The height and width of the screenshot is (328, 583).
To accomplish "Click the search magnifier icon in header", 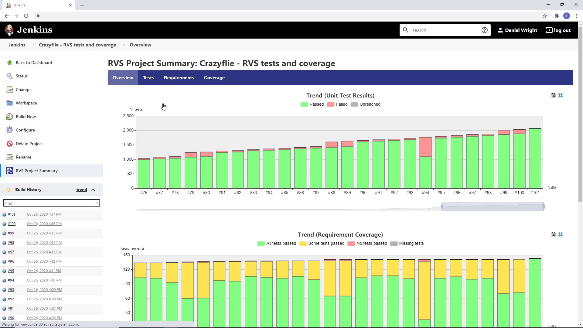I will pos(405,30).
